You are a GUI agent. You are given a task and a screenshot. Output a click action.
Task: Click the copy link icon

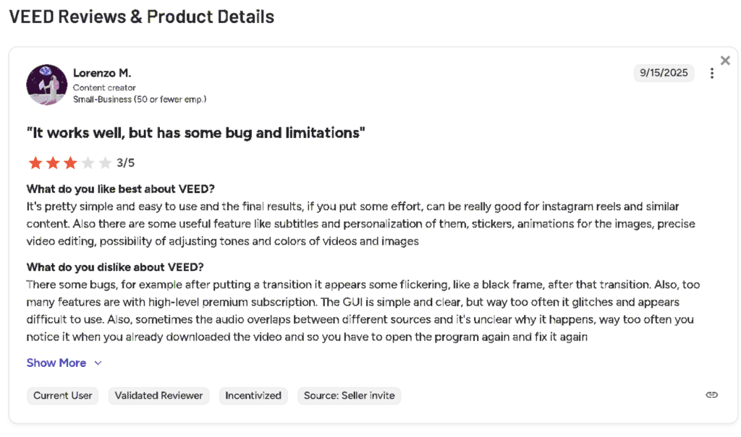point(711,394)
